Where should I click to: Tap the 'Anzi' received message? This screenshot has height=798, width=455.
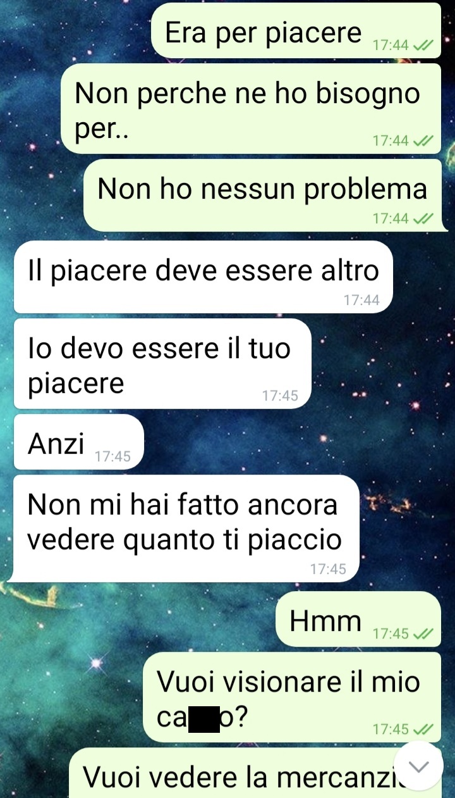point(79,442)
